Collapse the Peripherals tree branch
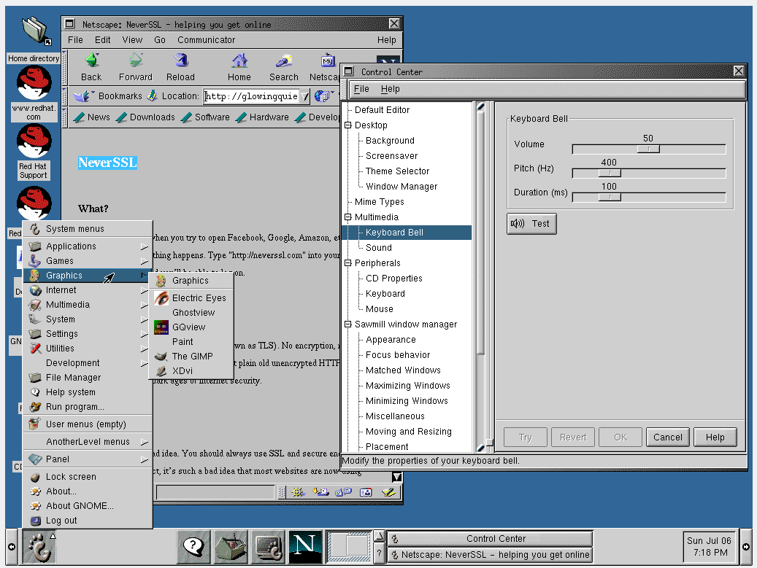The image size is (757, 568). (348, 263)
